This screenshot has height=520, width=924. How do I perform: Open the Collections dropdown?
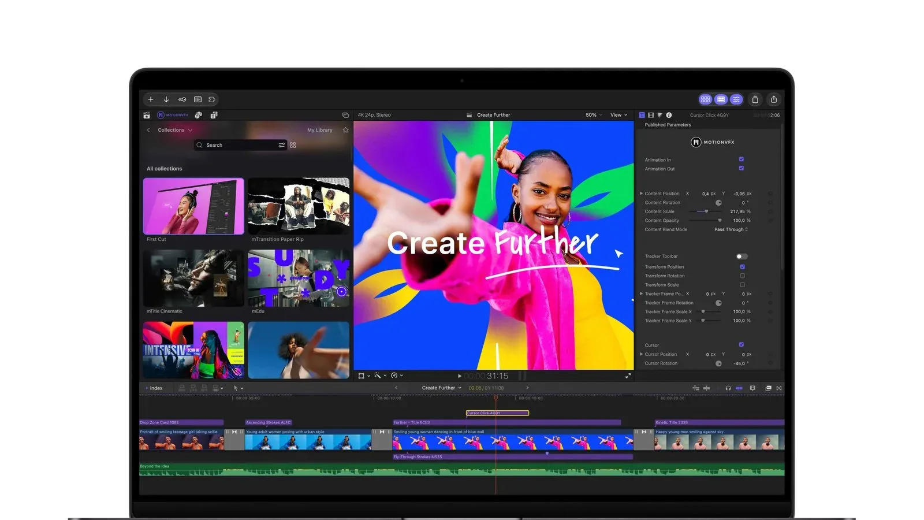click(x=175, y=130)
